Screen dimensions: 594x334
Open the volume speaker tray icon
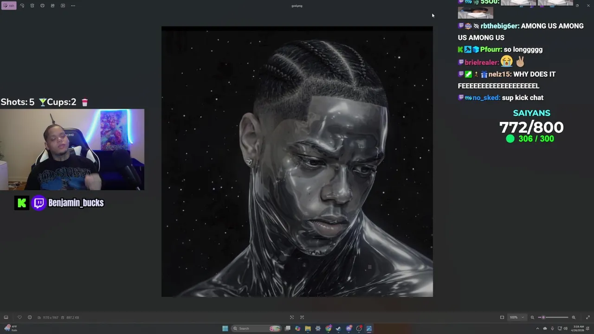565,328
